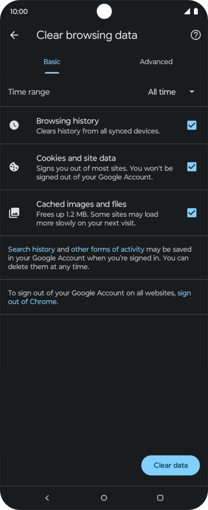The width and height of the screenshot is (208, 510).
Task: Tap the Android recent apps square
Action: click(x=160, y=498)
